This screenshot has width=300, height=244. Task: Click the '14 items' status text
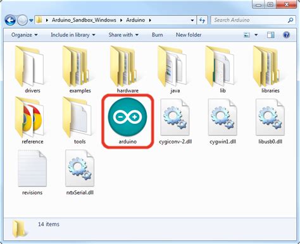(x=49, y=224)
